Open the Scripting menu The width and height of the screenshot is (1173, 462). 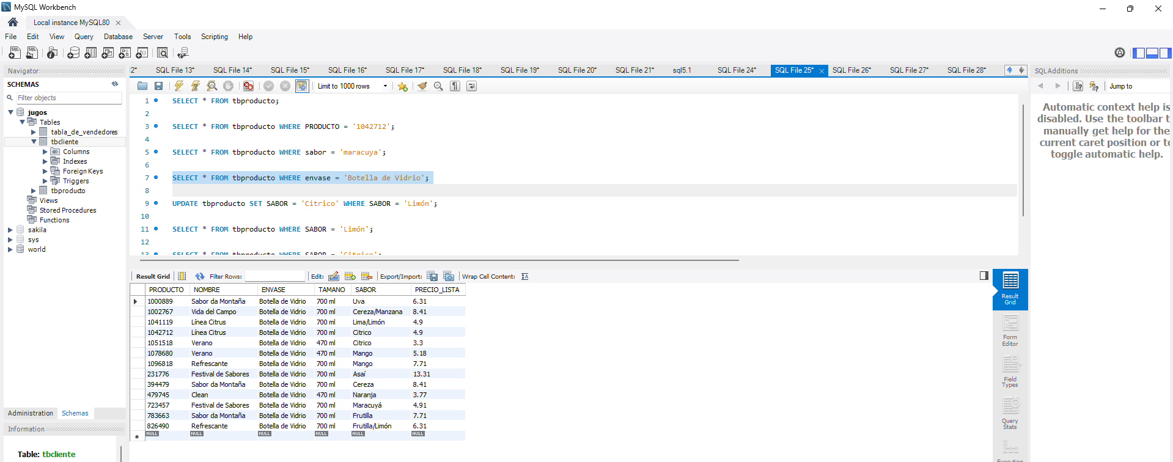(215, 37)
